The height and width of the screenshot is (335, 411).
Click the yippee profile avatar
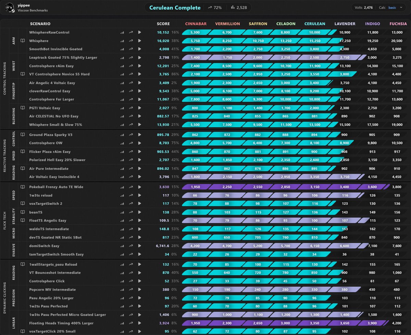(10, 8)
